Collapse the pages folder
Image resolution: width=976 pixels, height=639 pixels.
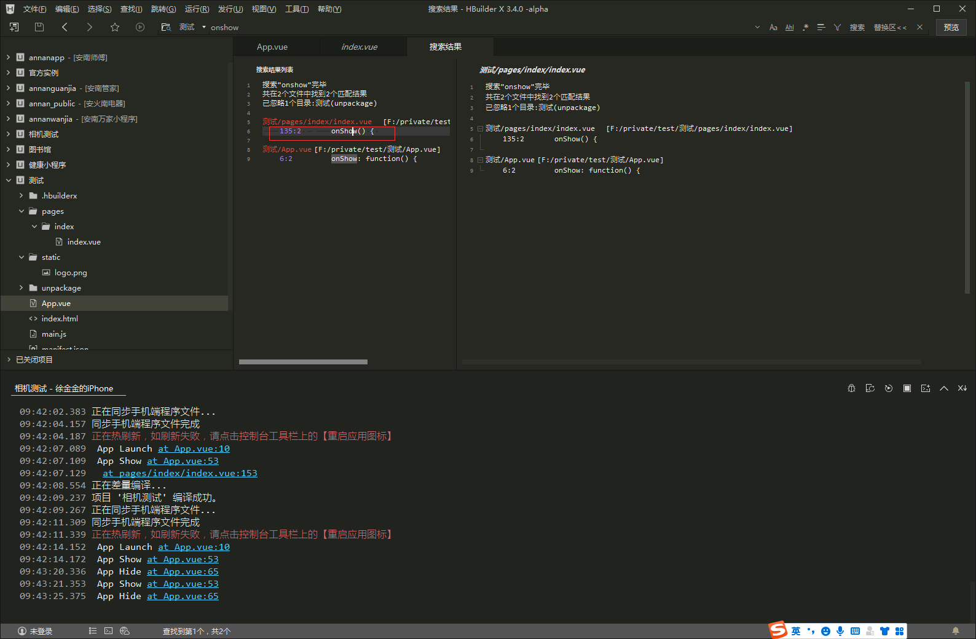click(22, 211)
